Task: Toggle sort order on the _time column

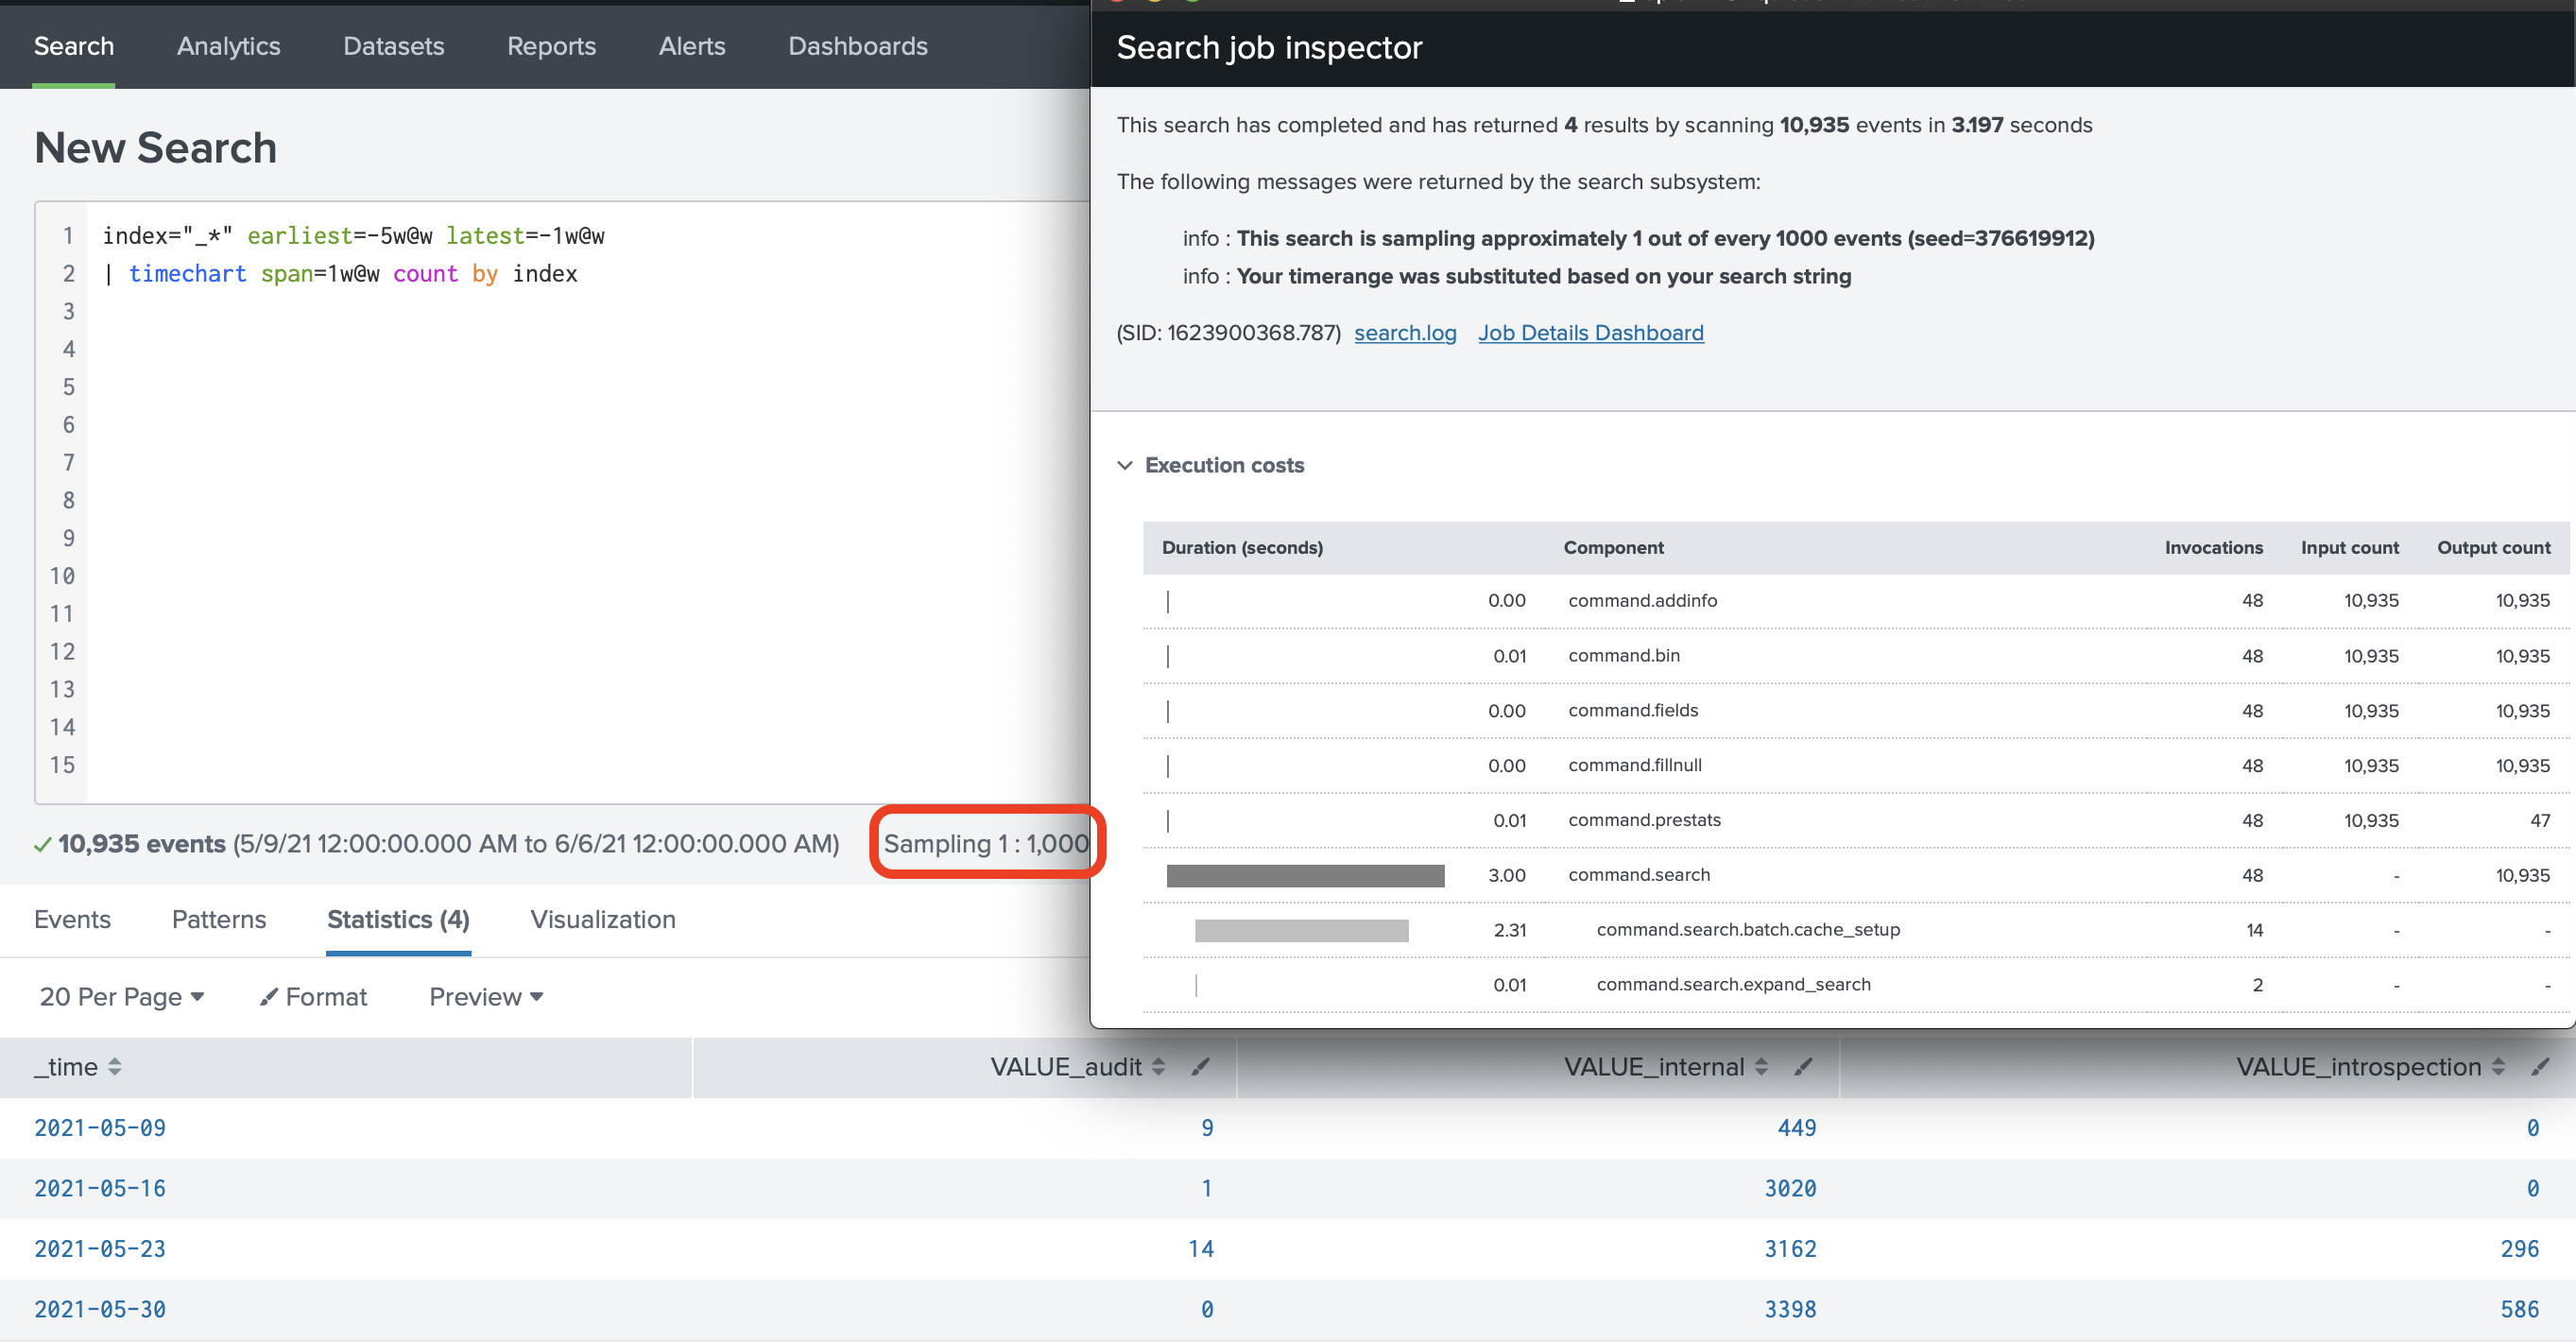Action: coord(114,1067)
